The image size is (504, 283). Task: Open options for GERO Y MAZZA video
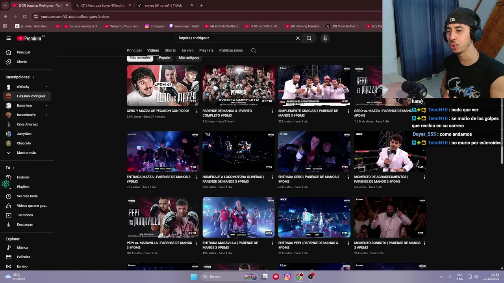(196, 111)
